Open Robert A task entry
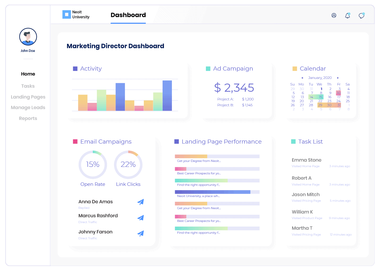Screen dimensions: 380x271 pyautogui.click(x=321, y=181)
